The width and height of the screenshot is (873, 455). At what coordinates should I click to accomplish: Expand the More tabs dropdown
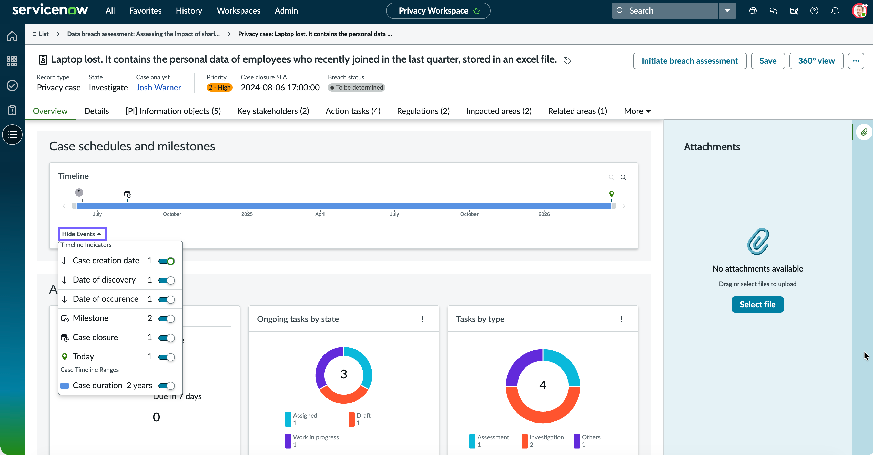(x=637, y=111)
